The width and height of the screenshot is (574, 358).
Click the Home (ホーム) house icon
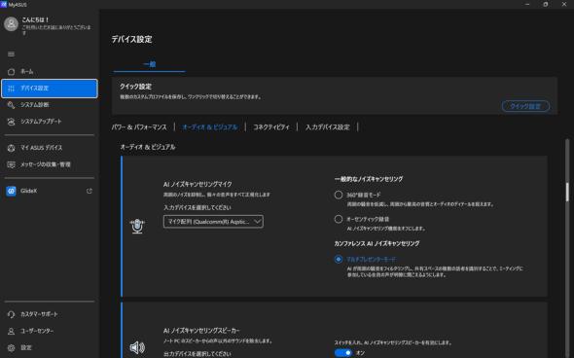11,71
